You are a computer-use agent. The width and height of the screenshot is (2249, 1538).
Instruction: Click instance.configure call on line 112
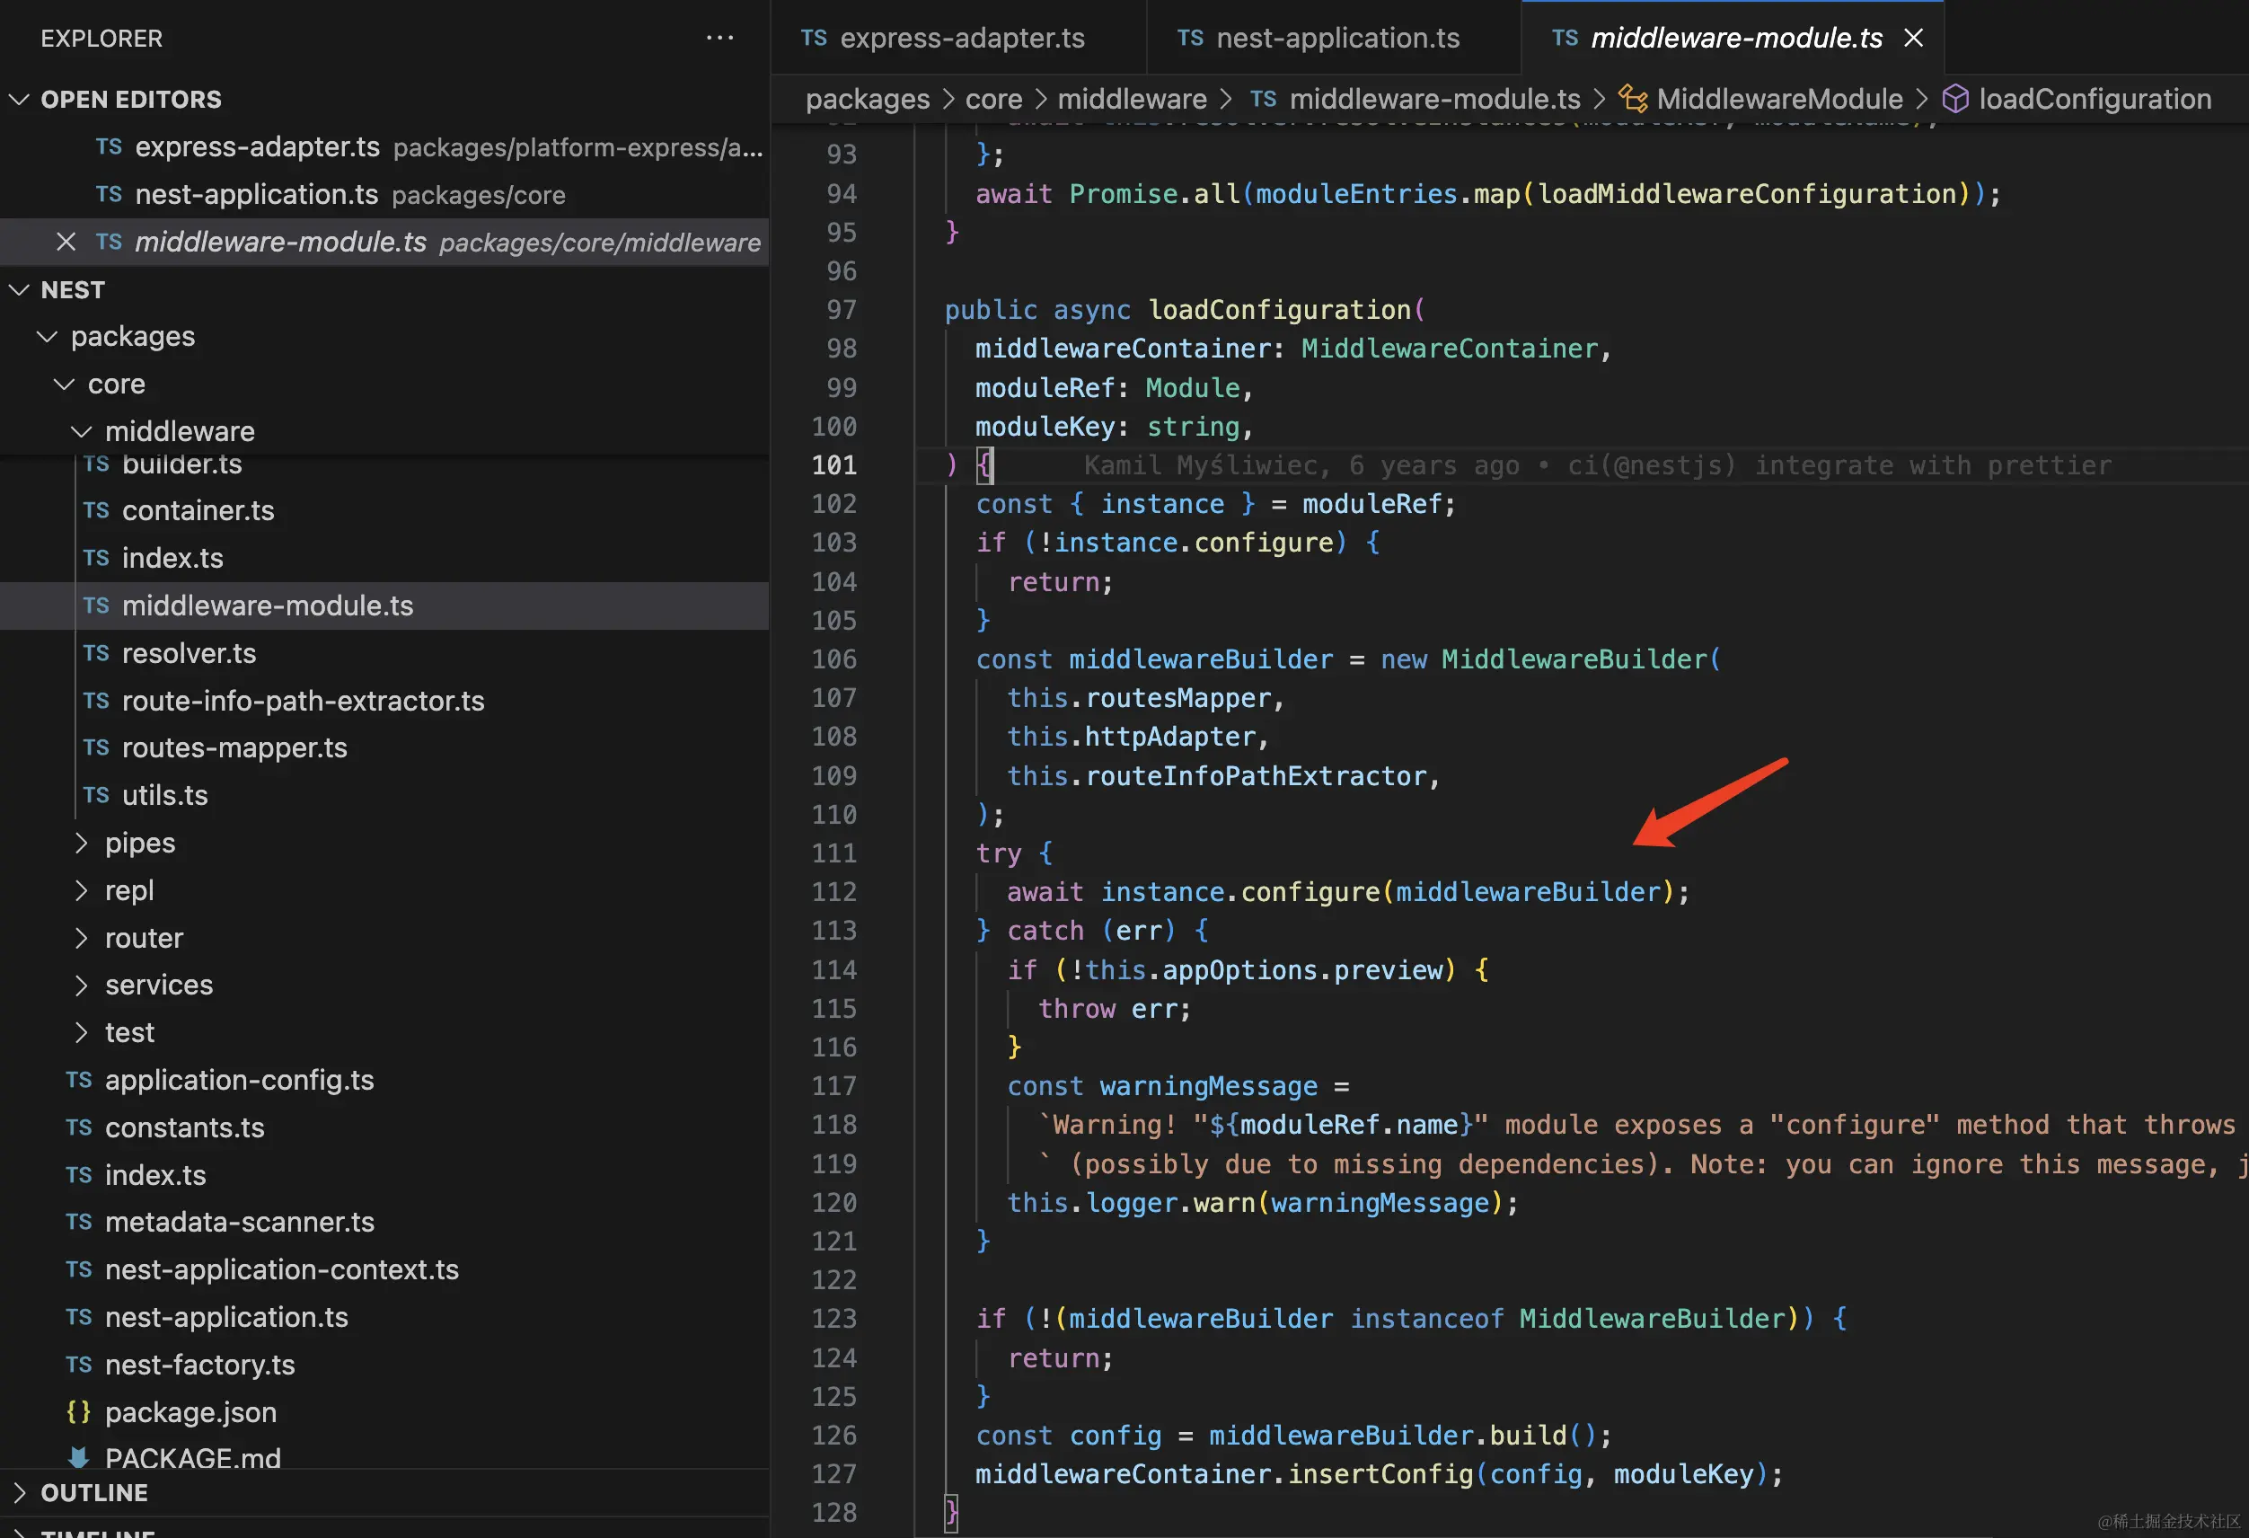[1240, 891]
